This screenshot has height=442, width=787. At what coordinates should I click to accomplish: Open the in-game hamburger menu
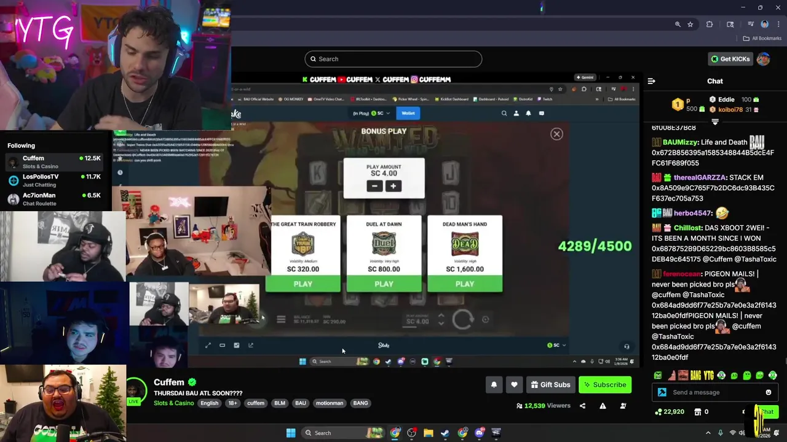pos(281,319)
